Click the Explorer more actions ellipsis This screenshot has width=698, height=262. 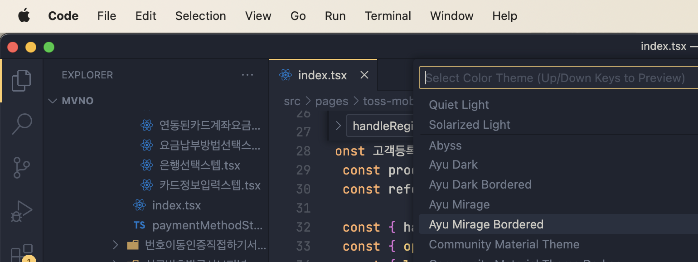[247, 75]
